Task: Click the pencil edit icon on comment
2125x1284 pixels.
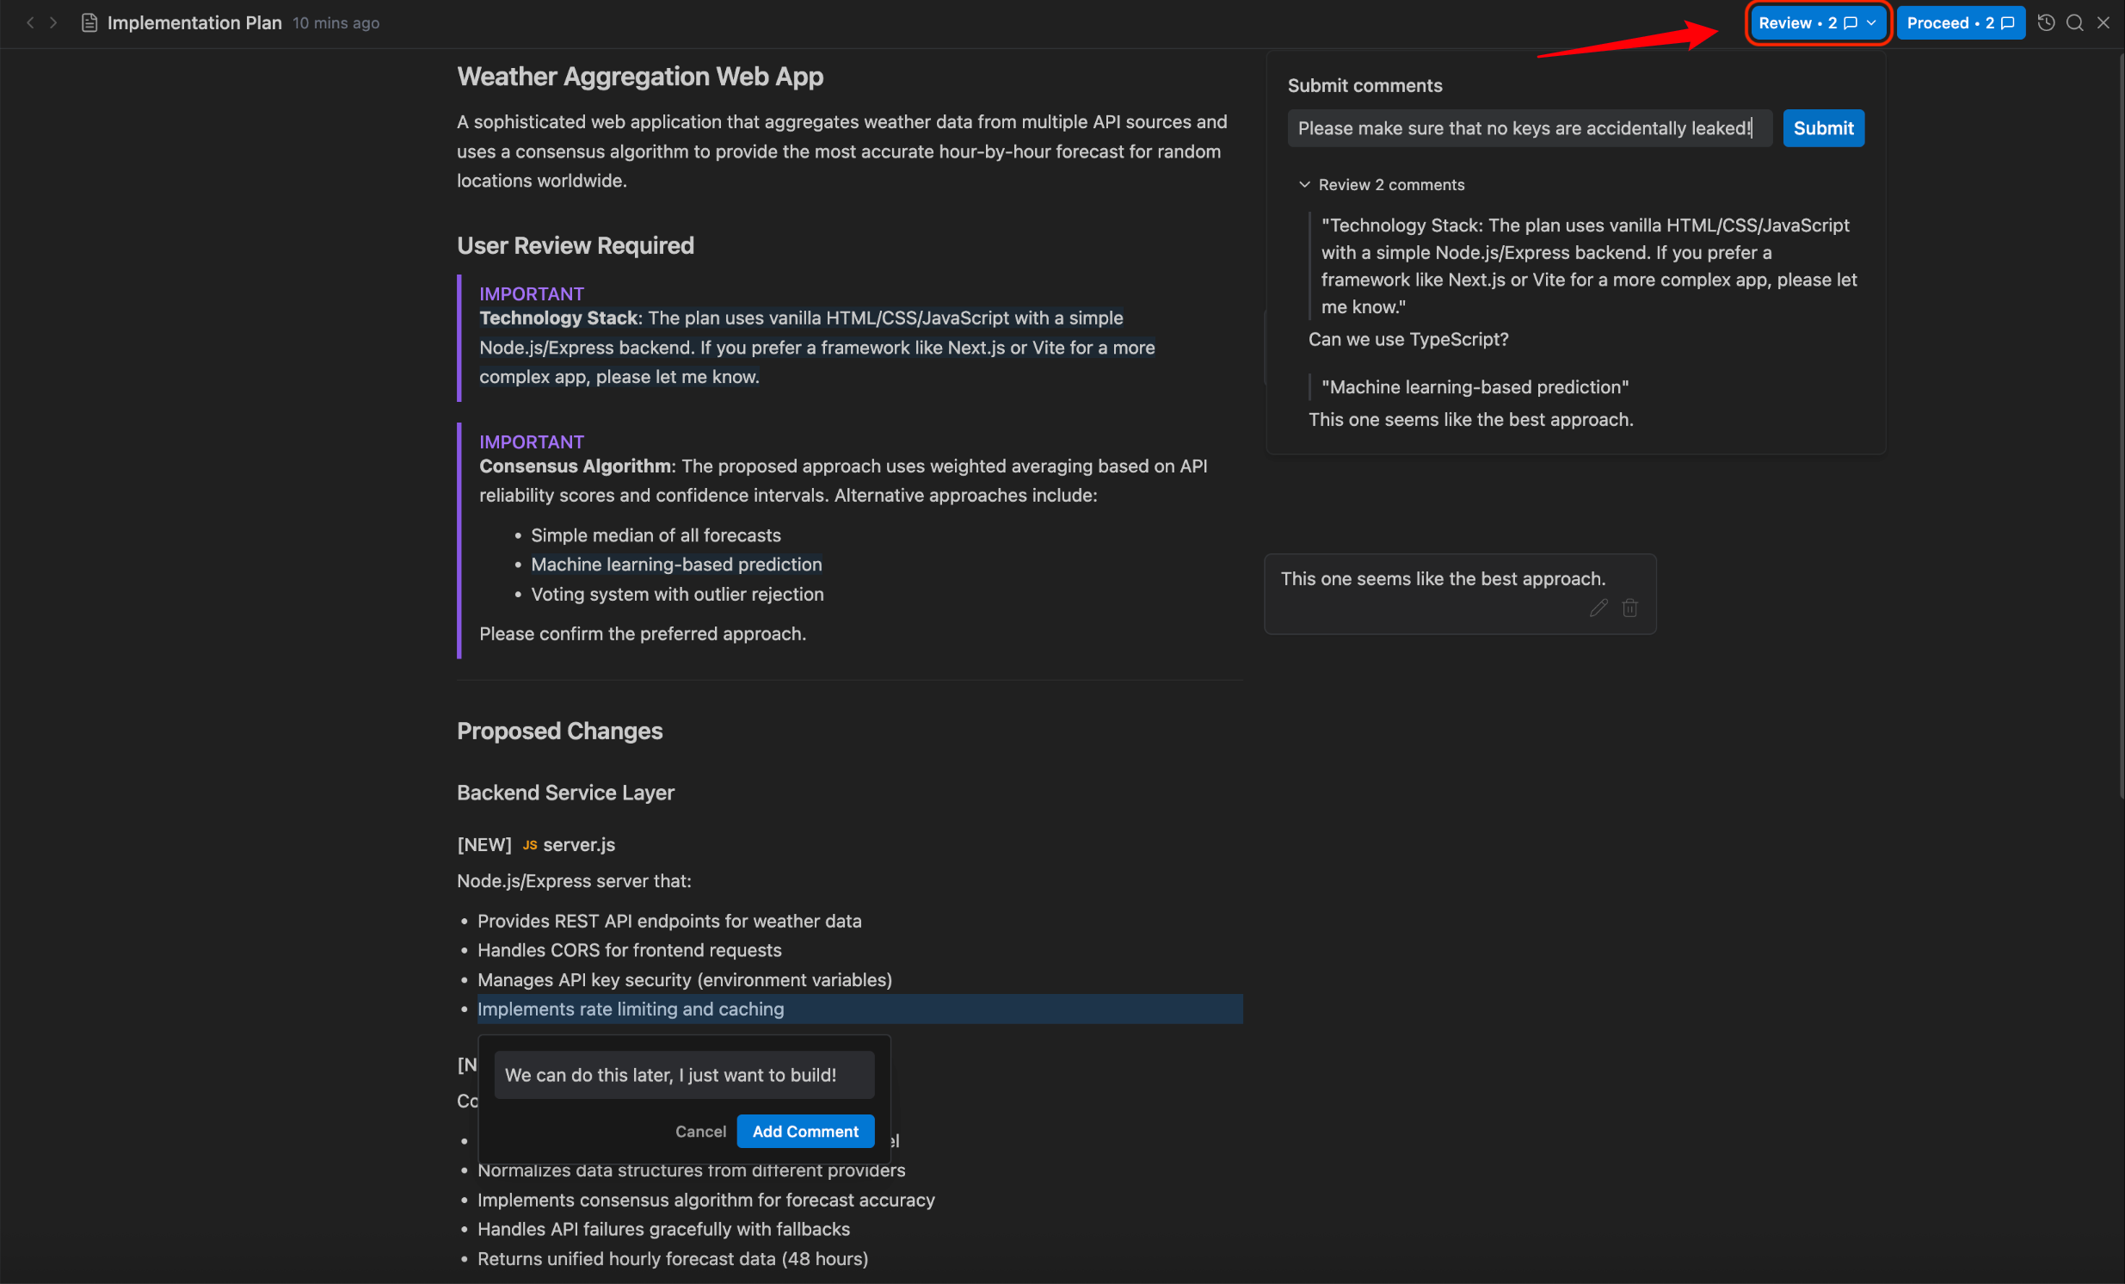Action: coord(1598,608)
